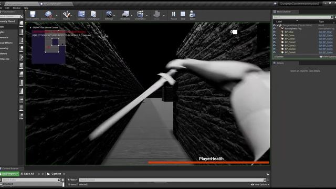Click the Build toolbar icon
This screenshot has height=189, width=336.
(157, 15)
